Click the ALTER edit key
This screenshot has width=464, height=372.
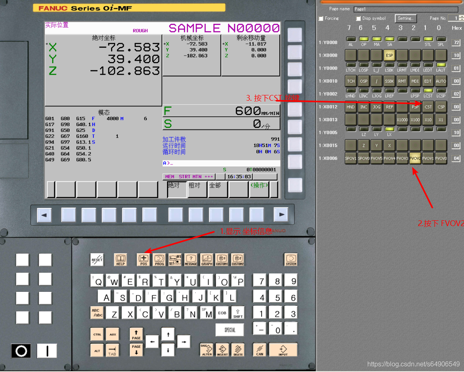pos(207,350)
